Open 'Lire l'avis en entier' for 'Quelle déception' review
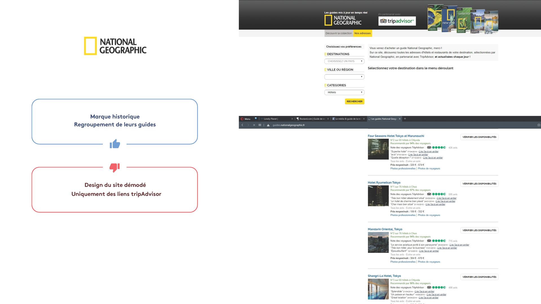This screenshot has height=304, width=541. click(433, 158)
